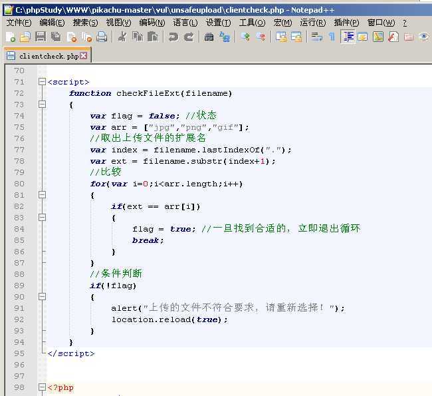Screen dimensions: 432x396
Task: Click the var arr array declaration line
Action: [169, 127]
